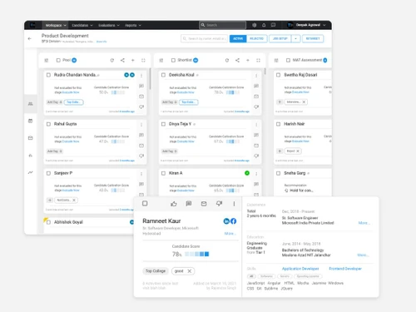The image size is (416, 312).
Task: Select Sanjeev P's card checkbox
Action: coord(48,173)
